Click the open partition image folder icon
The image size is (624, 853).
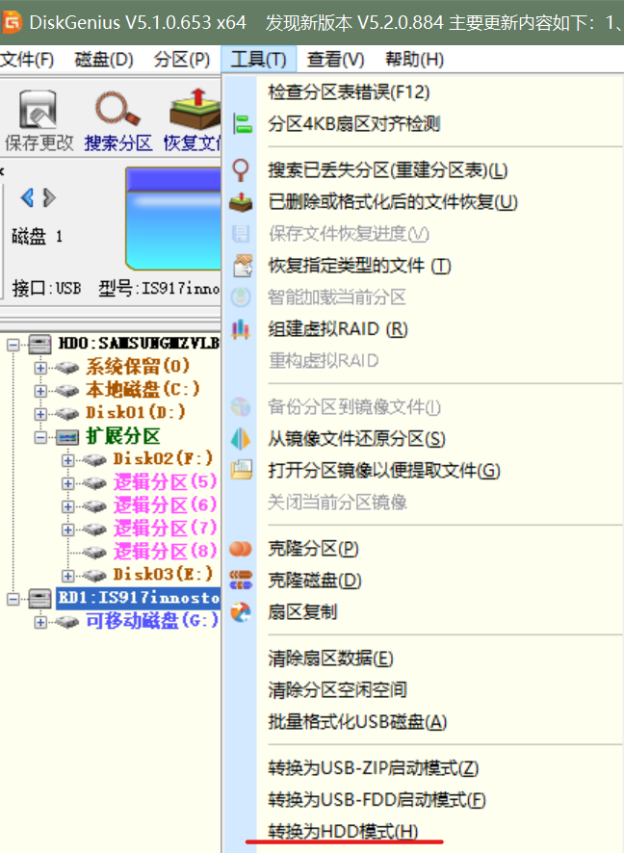[242, 470]
